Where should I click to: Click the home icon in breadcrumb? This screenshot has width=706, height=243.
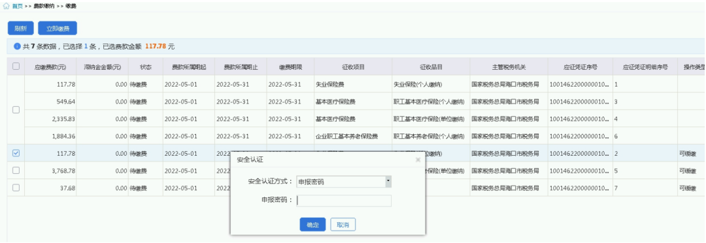pos(7,7)
